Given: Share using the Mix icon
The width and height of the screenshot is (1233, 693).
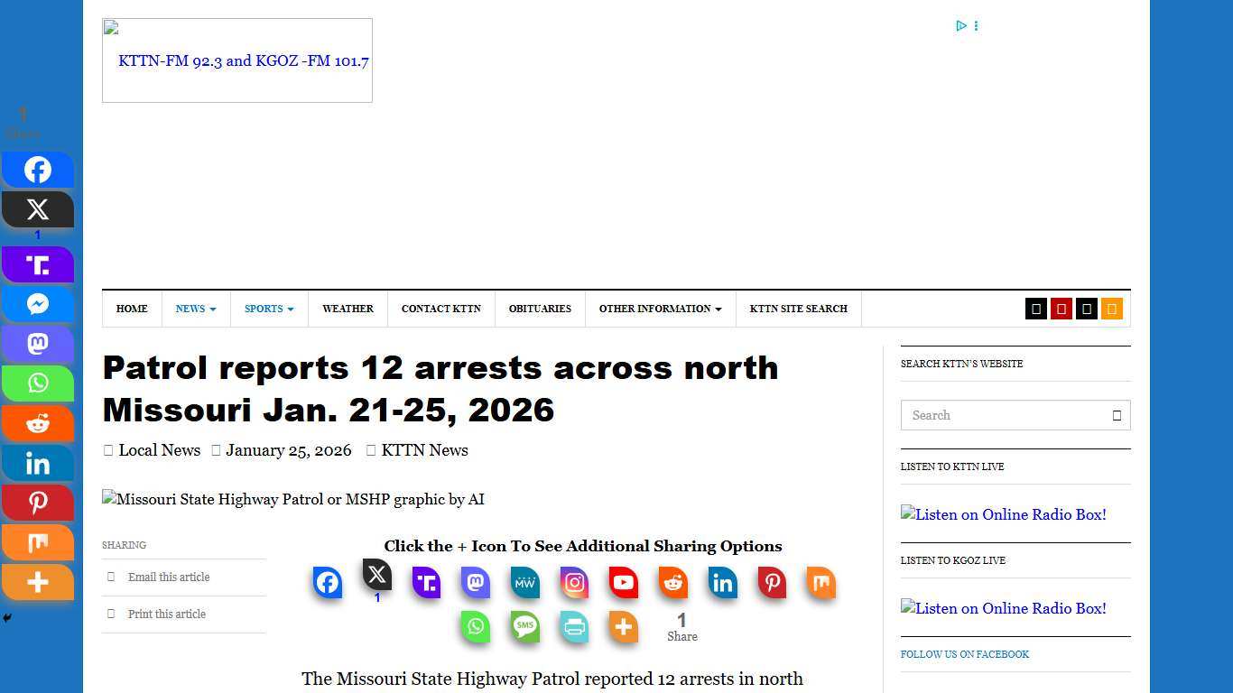Looking at the screenshot, I should 820,583.
